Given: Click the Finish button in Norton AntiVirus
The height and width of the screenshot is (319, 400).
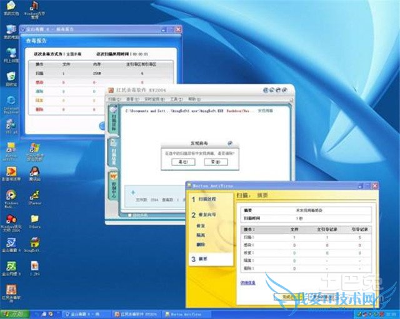Looking at the screenshot, I should (x=288, y=297).
